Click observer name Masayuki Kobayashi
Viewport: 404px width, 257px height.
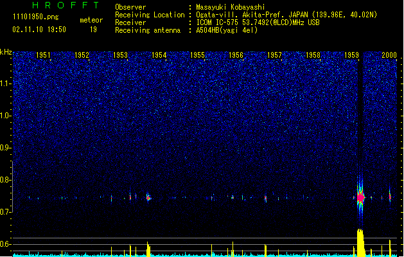(231, 7)
